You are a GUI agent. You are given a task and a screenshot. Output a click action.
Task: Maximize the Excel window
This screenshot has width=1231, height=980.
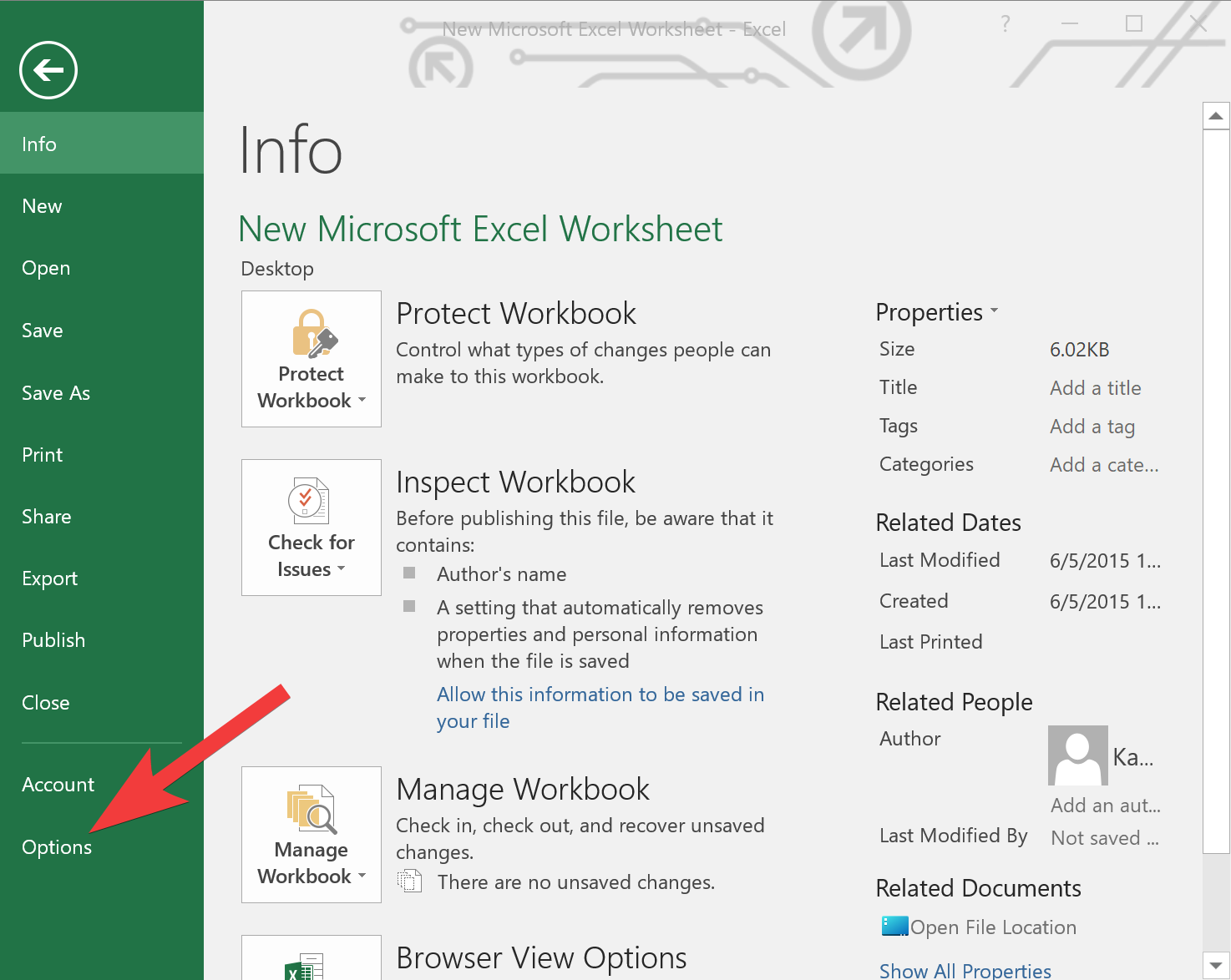(1134, 23)
